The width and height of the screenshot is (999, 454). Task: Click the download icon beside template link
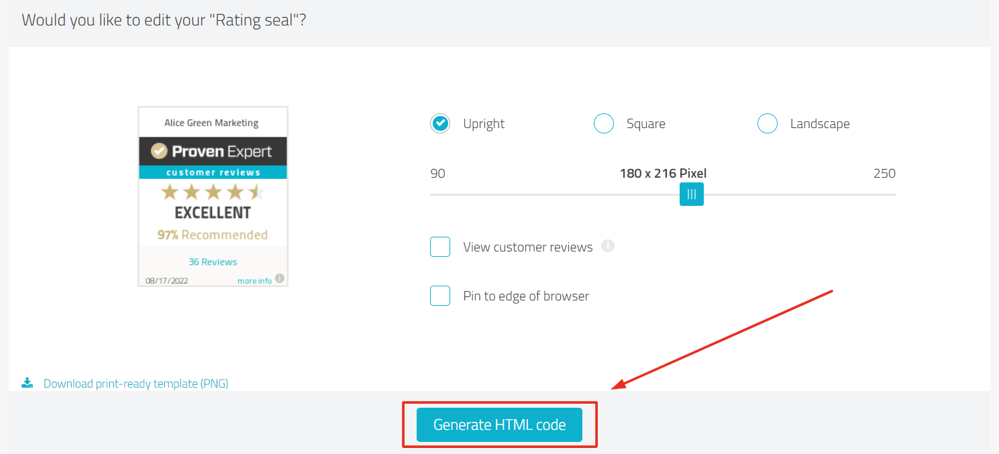pyautogui.click(x=28, y=383)
